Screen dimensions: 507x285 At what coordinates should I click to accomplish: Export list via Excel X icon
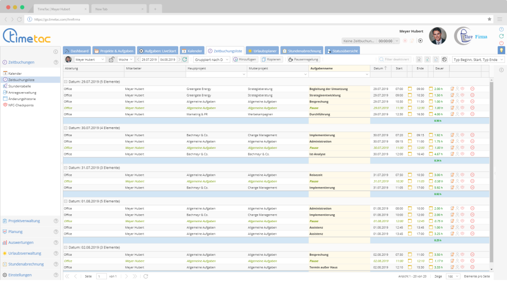419,59
